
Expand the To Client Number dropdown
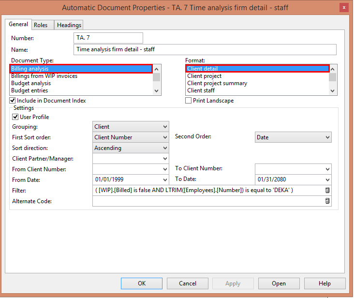[x=327, y=169]
